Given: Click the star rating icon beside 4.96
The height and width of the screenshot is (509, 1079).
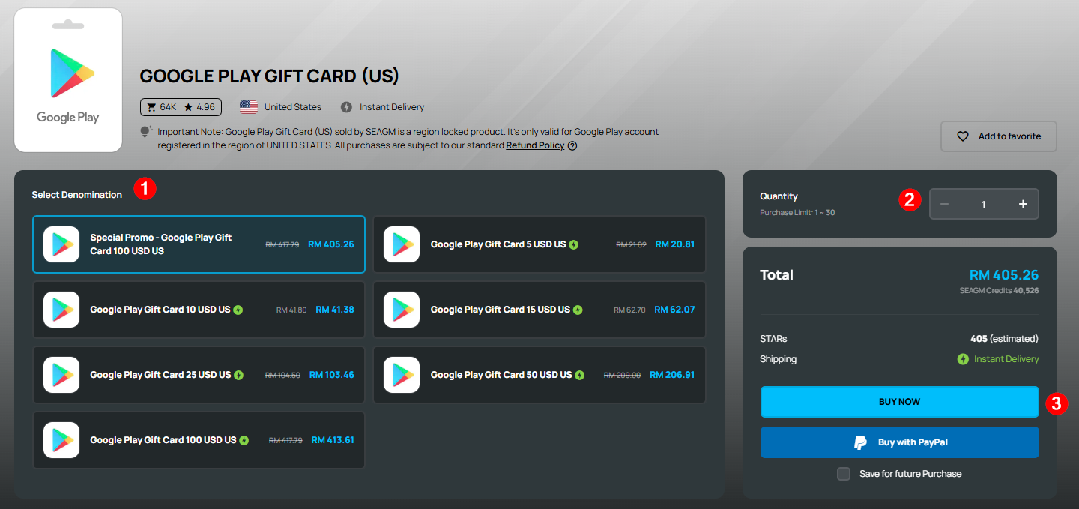Looking at the screenshot, I should (x=188, y=107).
